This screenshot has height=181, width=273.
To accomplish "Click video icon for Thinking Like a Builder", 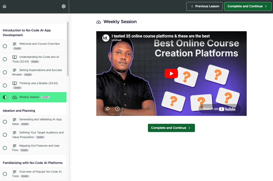I will click(x=14, y=83).
